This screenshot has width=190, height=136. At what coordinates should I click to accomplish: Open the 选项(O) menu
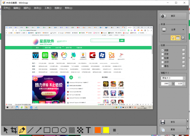coord(37,8)
